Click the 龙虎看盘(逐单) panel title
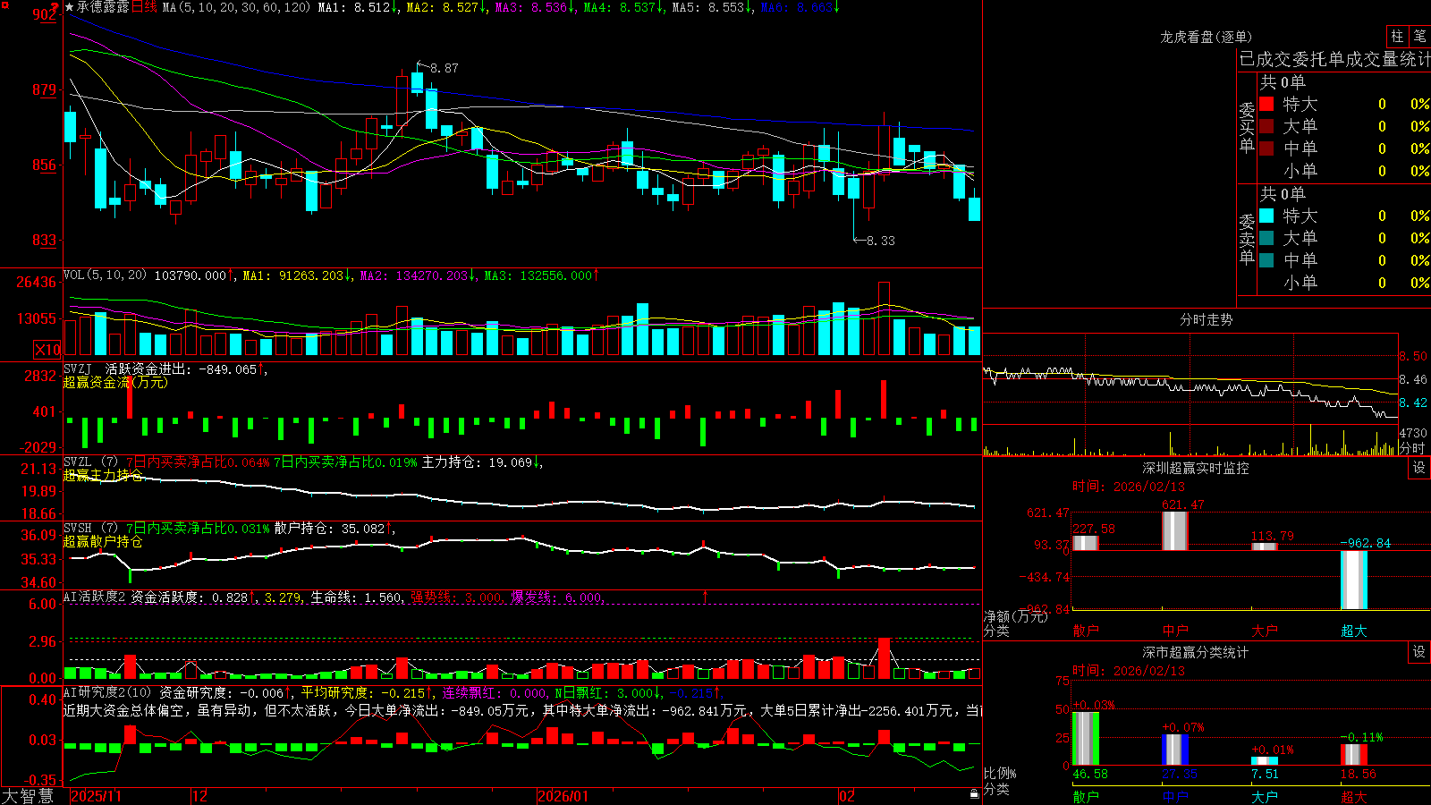 point(1207,37)
